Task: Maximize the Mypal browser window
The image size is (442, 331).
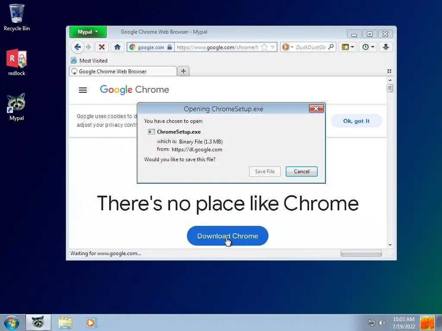Action: [x=369, y=34]
